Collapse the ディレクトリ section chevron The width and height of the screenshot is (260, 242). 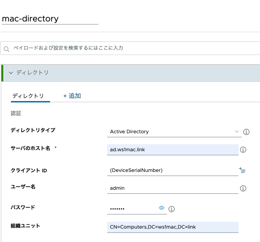pyautogui.click(x=11, y=73)
